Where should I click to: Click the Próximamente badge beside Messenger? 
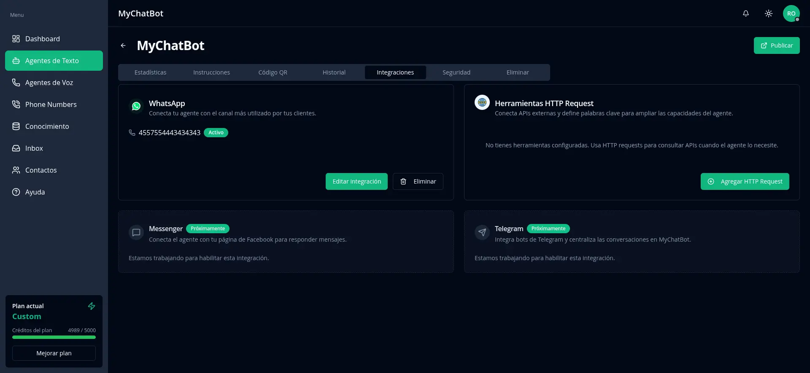pos(208,229)
